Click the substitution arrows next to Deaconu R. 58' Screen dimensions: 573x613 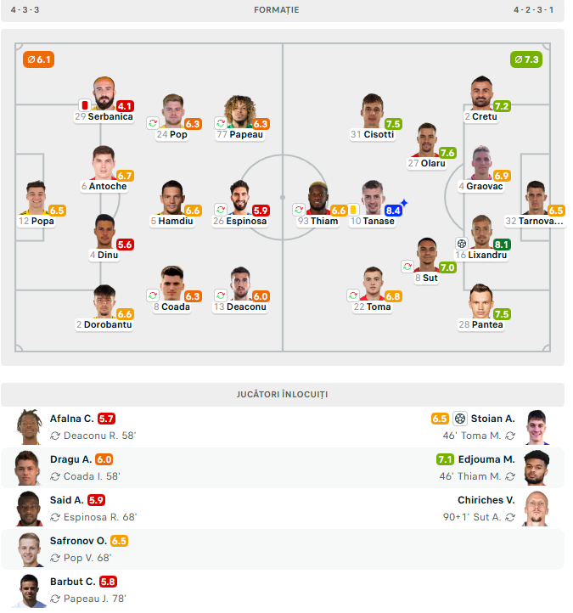tap(55, 436)
